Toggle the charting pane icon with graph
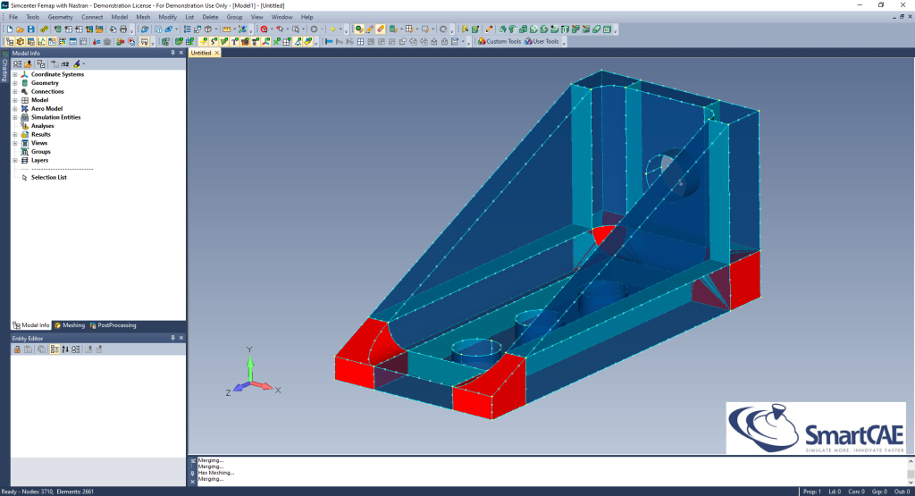 click(41, 41)
